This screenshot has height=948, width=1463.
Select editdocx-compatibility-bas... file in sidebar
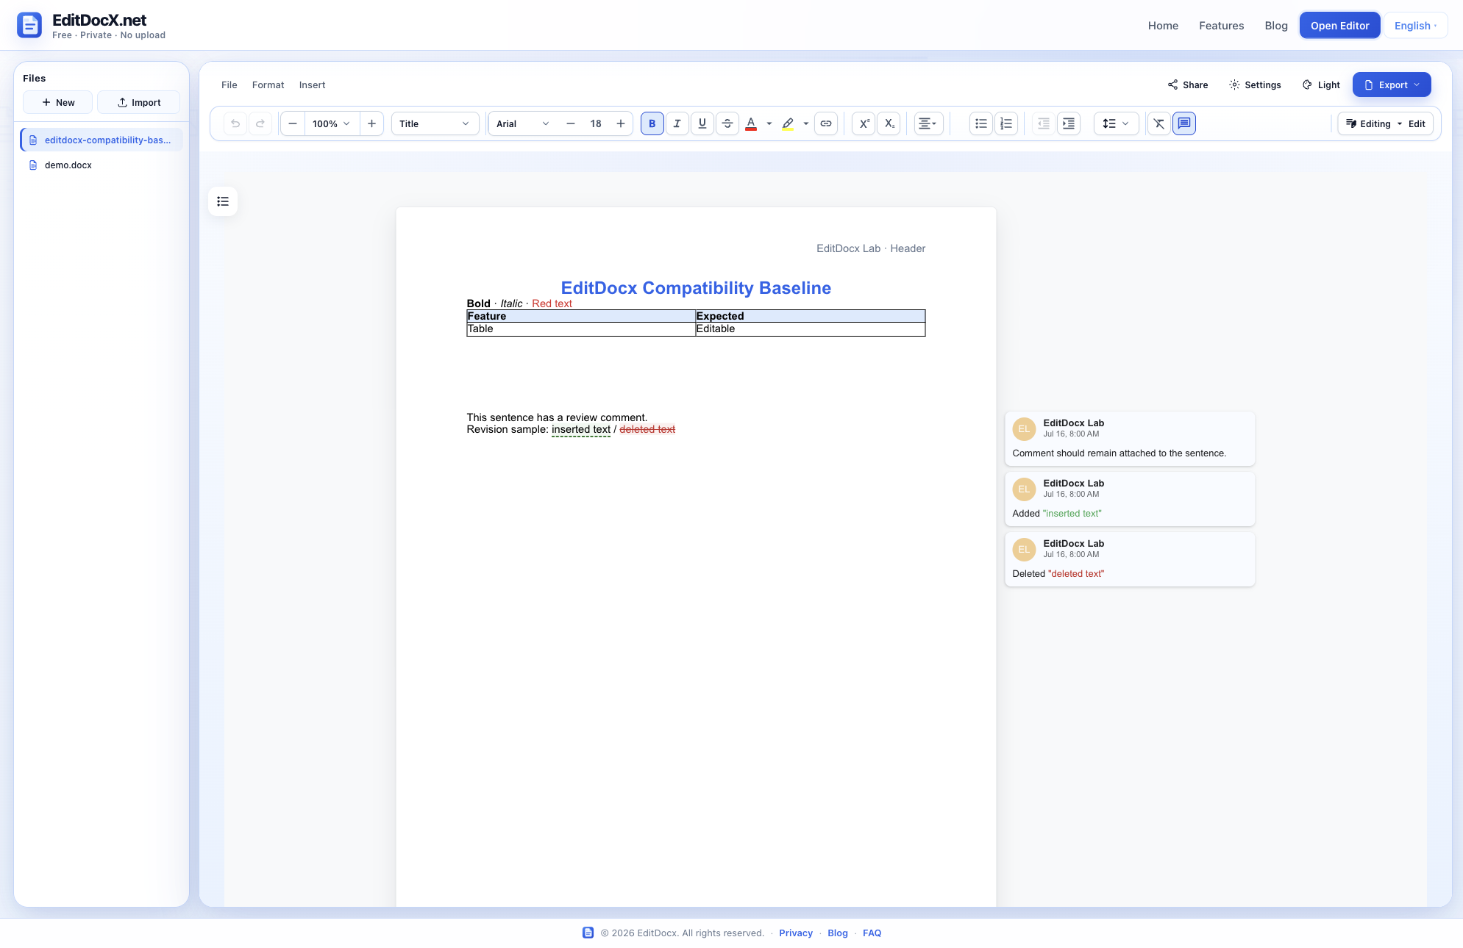point(102,140)
